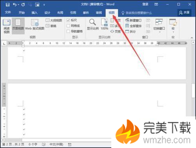Click the Save icon in the quick access toolbar
196x148 pixels.
click(7, 5)
